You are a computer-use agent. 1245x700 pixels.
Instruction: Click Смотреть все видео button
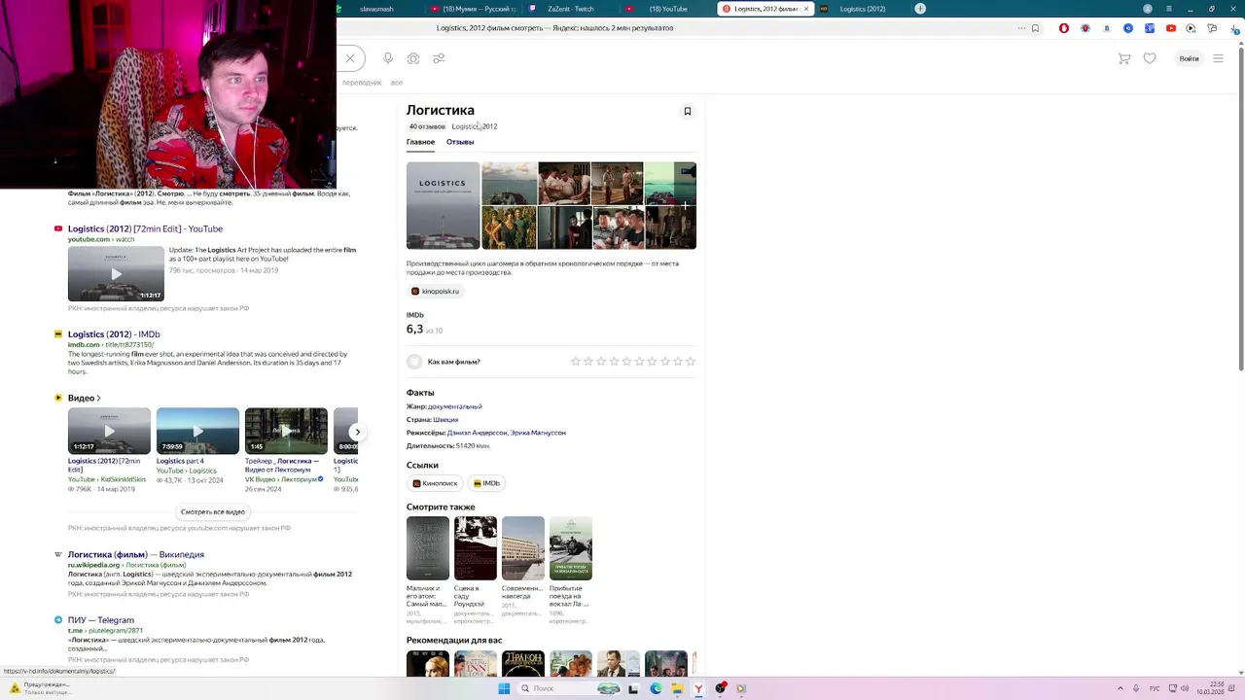tap(213, 511)
